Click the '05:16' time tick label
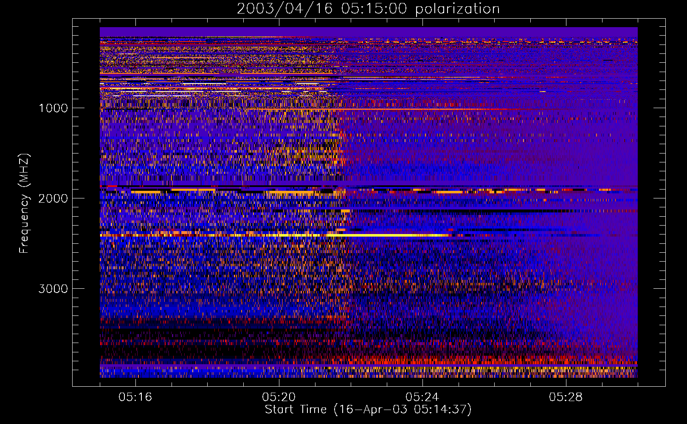Screen dimensions: 687x424 (x=135, y=397)
